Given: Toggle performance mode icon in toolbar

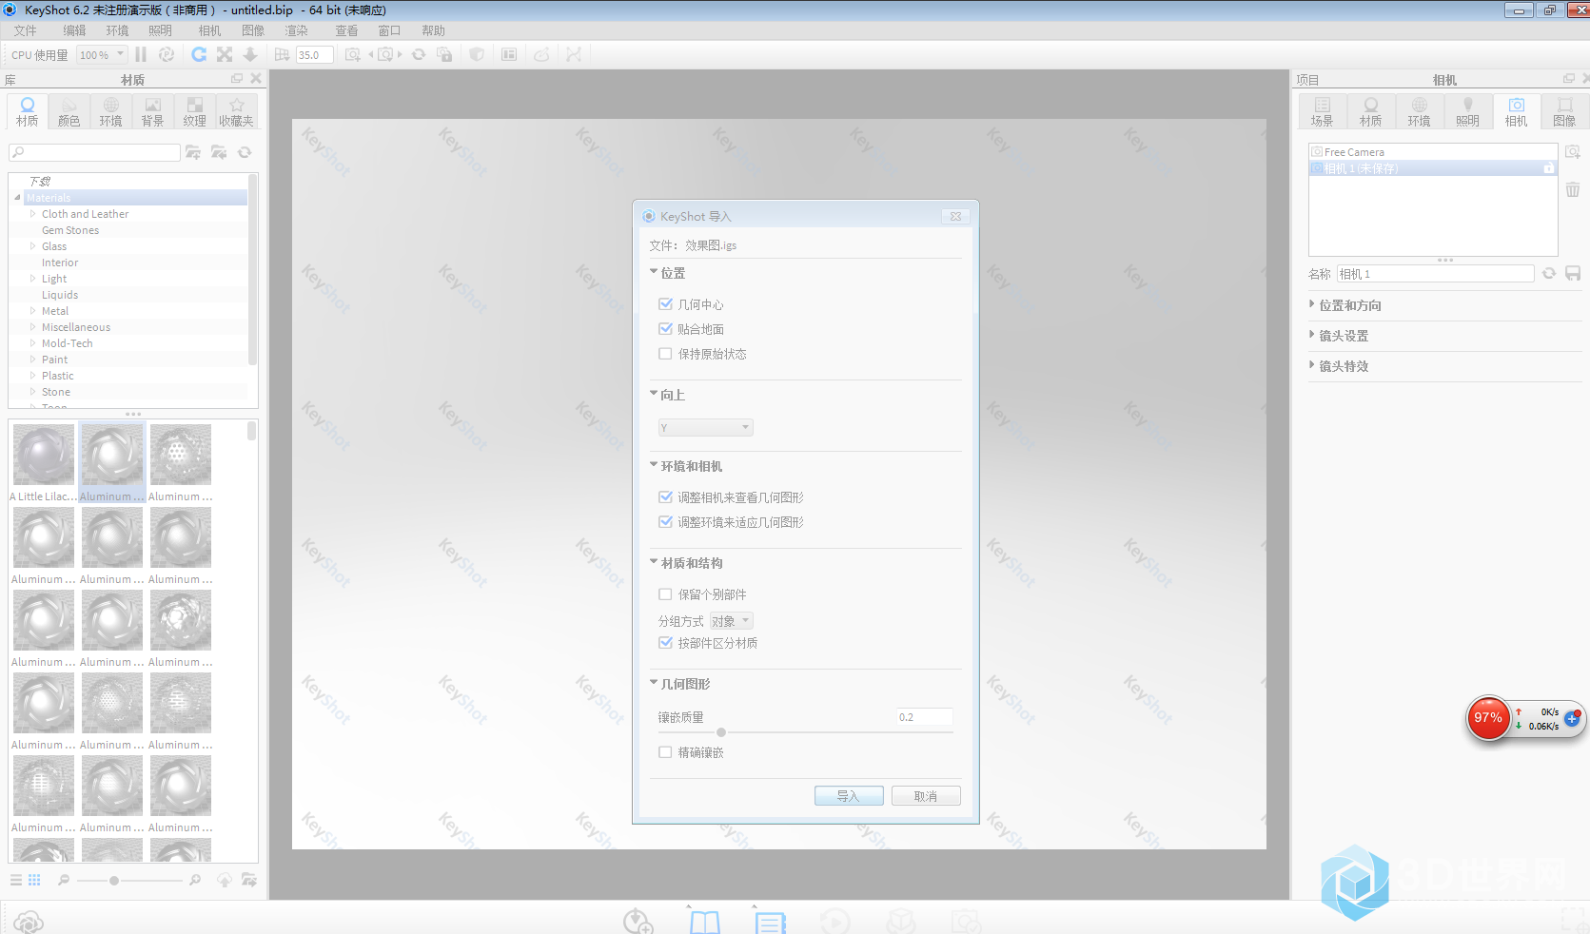Looking at the screenshot, I should coord(167,55).
